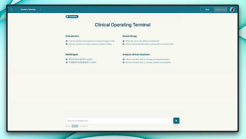Select first Chinese prompt under Multilingual
The height and width of the screenshot is (139, 246).
coord(80,59)
